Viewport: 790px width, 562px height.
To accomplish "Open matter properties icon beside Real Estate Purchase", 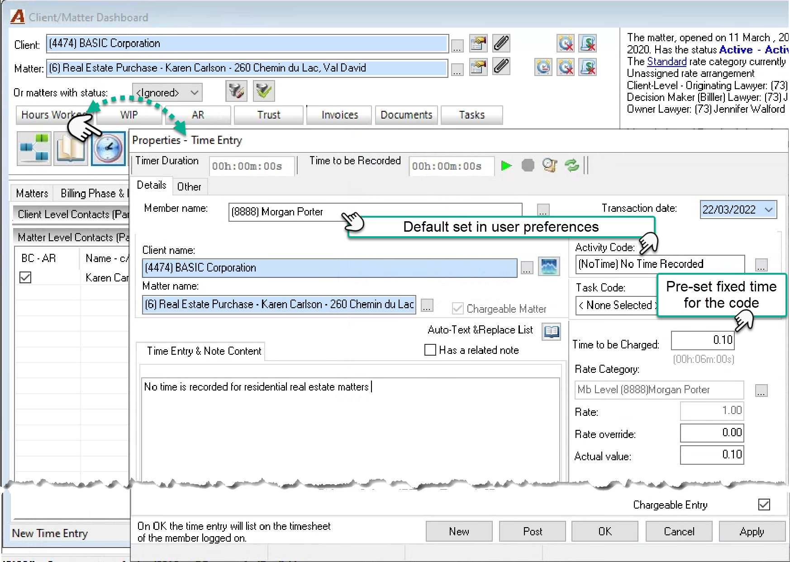I will (478, 67).
